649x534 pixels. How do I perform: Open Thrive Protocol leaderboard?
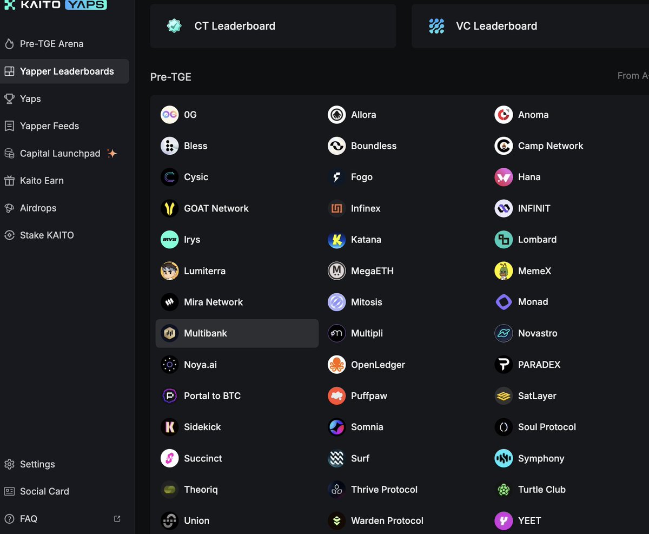click(404, 490)
